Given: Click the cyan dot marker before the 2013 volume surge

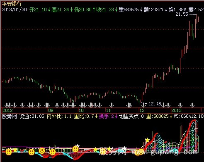Looking at the screenshot, I should click(175, 150).
